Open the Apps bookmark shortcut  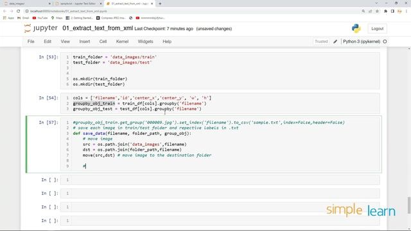click(x=8, y=18)
